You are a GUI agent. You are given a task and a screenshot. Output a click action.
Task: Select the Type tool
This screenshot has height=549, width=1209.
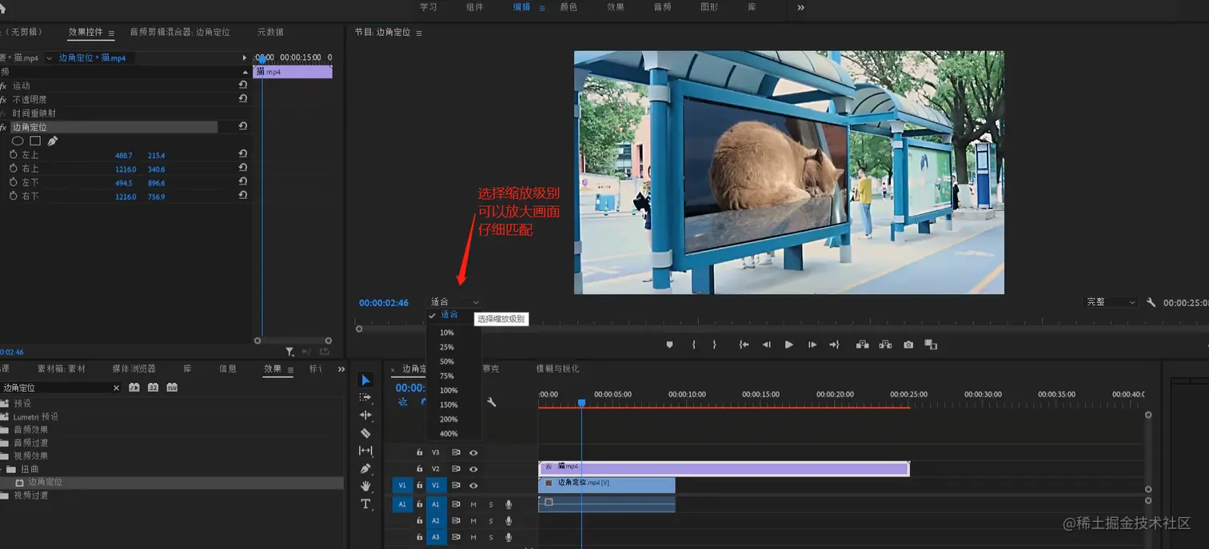pyautogui.click(x=365, y=503)
